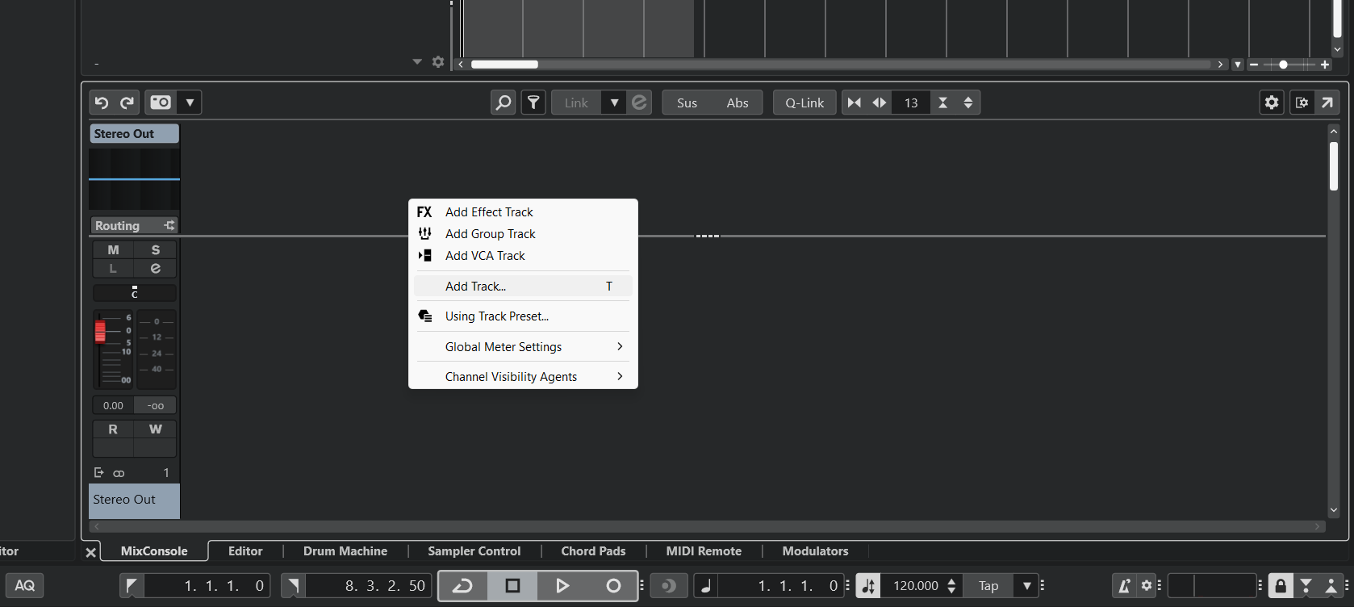Screen dimensions: 1354x607
Task: Open Stereo Out channel settings e button
Action: coord(156,269)
